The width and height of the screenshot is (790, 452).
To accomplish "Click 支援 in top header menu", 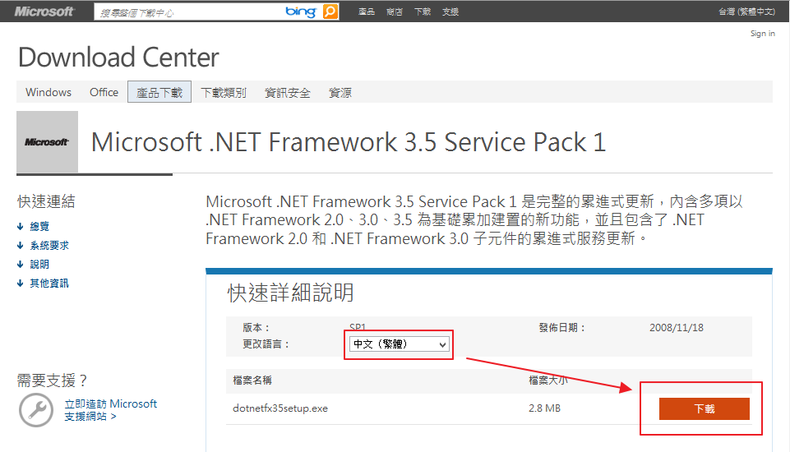I will [450, 12].
